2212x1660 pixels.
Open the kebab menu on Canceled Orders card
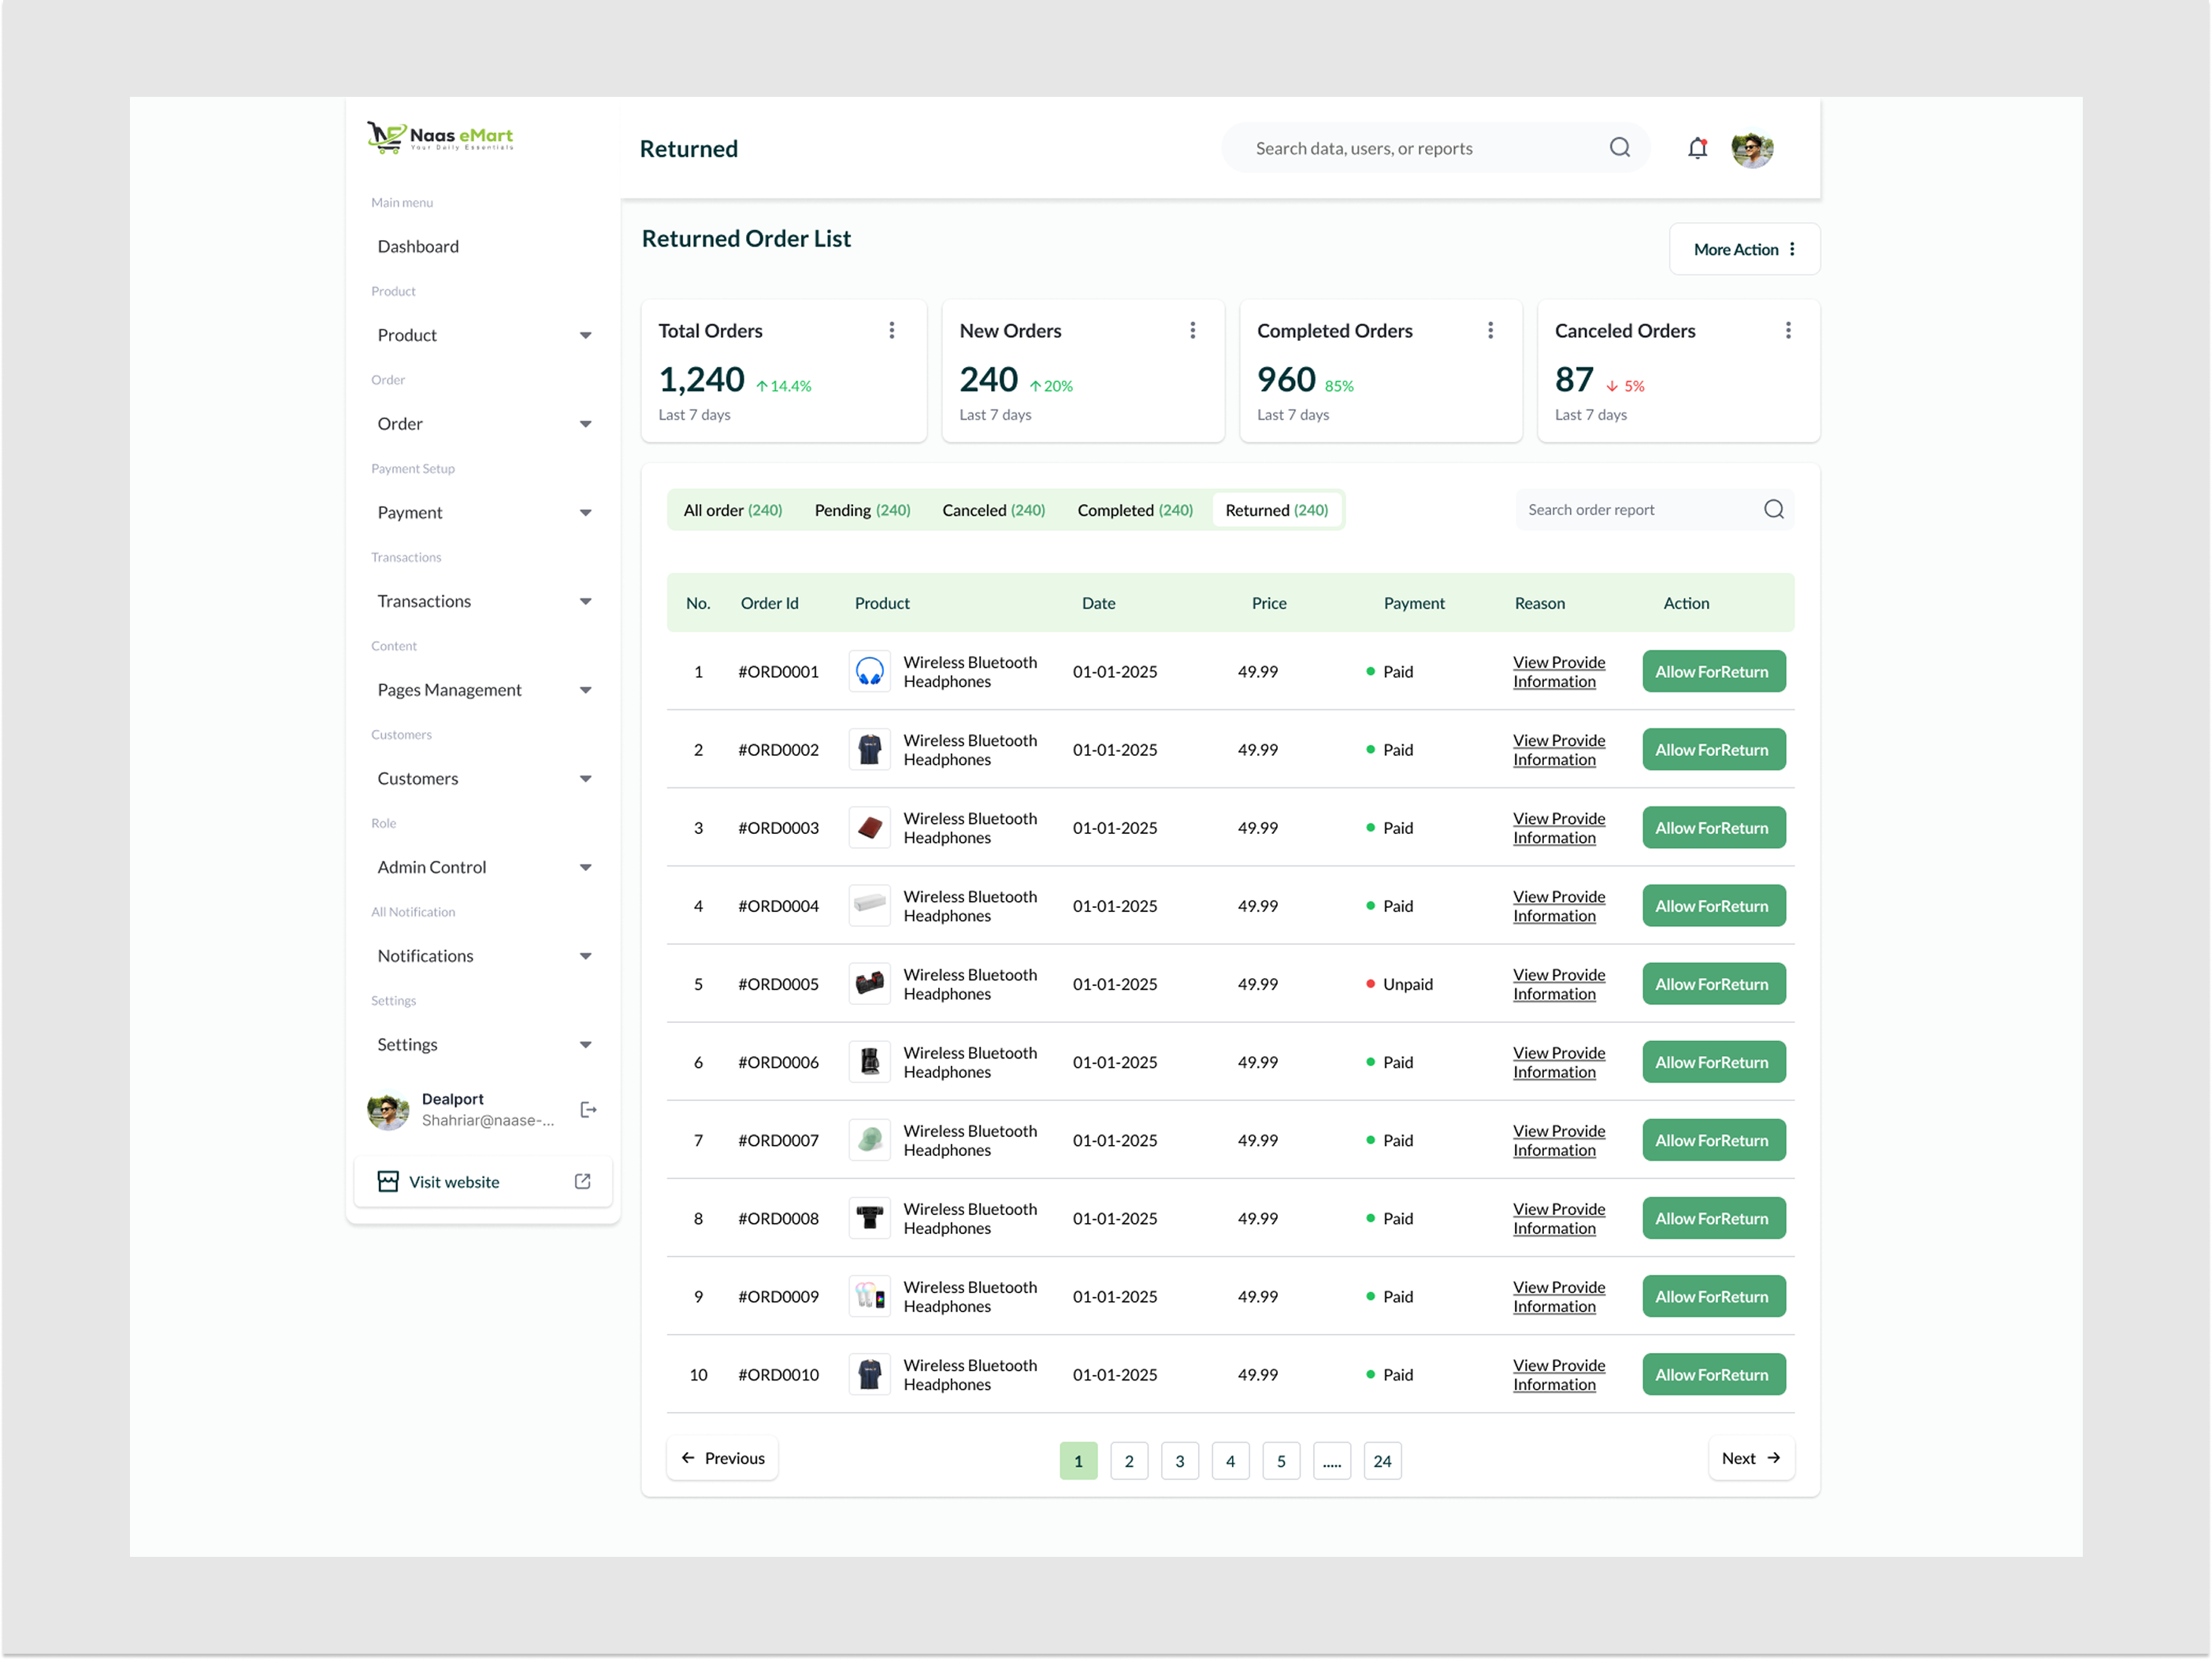click(x=1789, y=330)
